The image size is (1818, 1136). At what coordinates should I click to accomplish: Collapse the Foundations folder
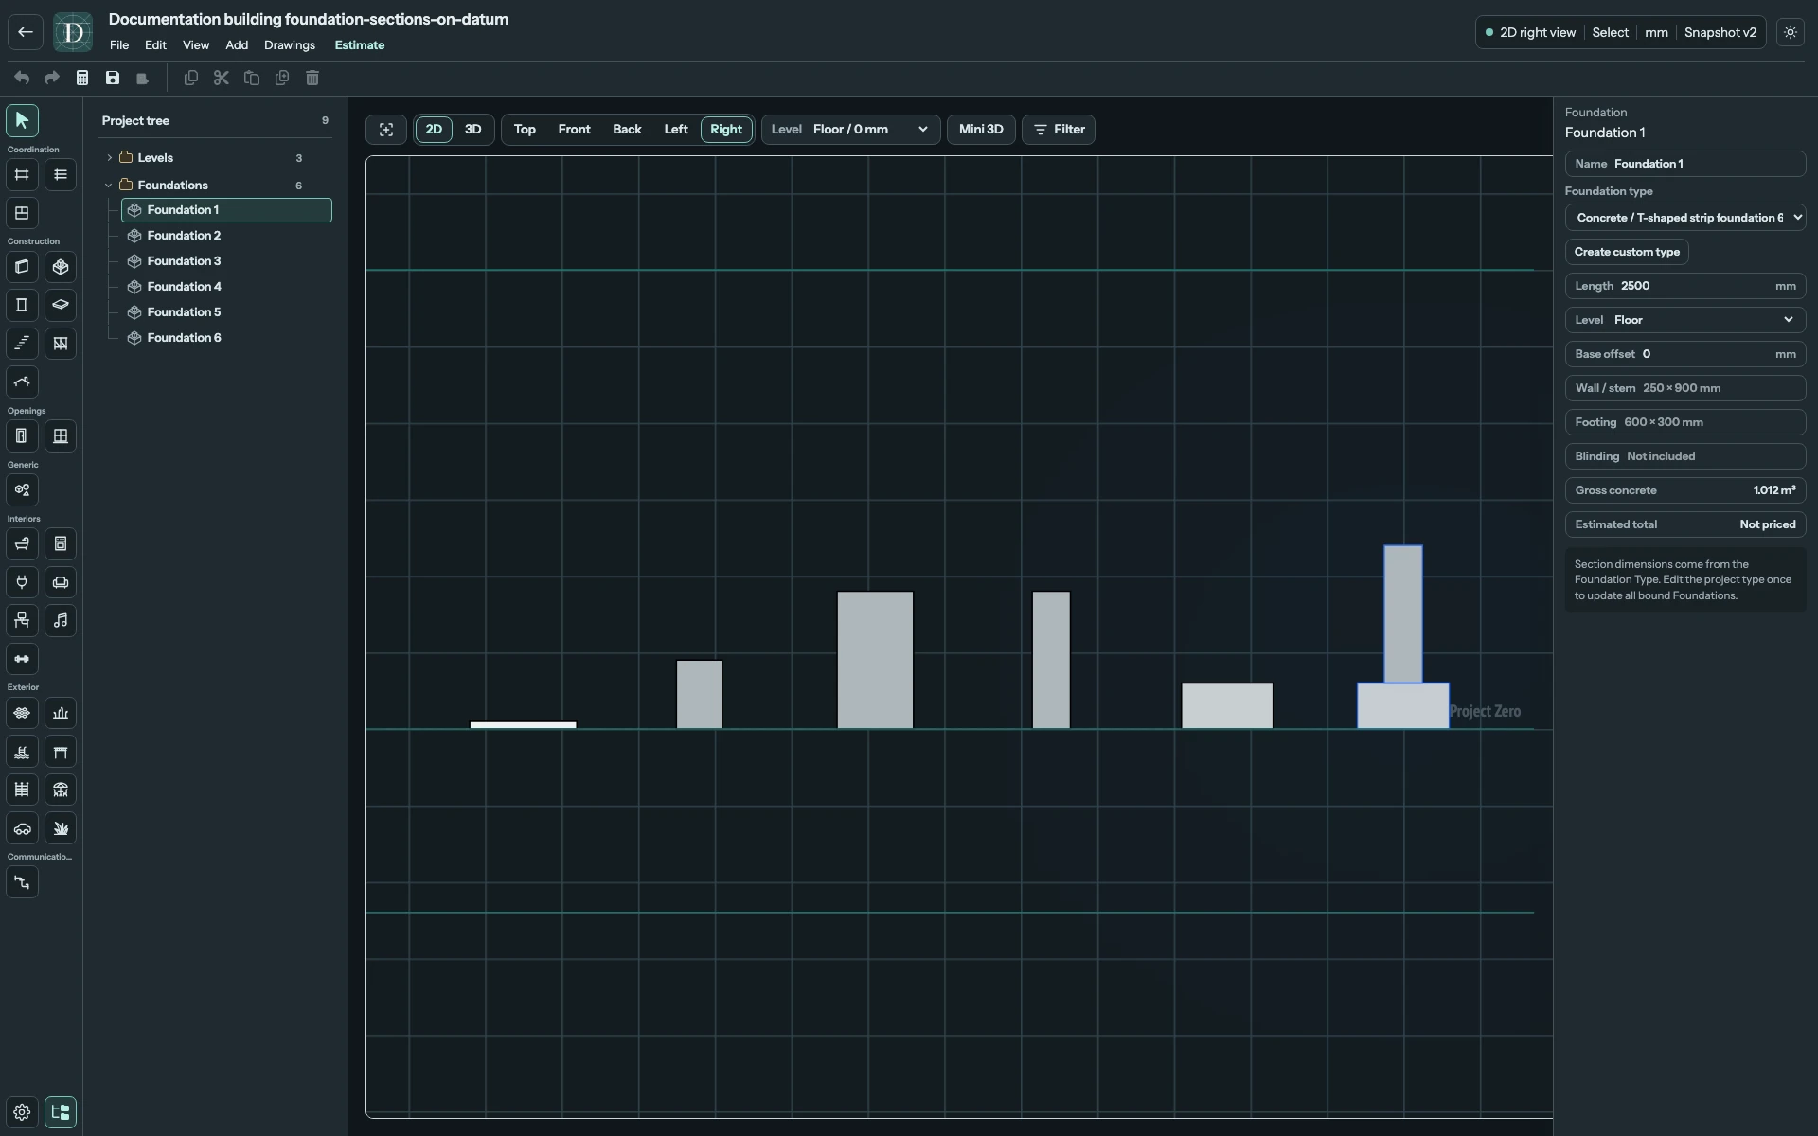pos(109,186)
